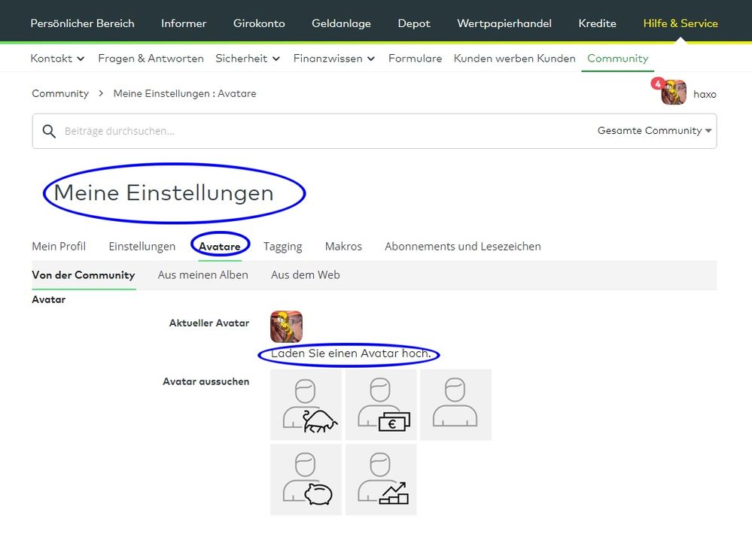
Task: Choose the euro banknotes avatar
Action: (381, 405)
